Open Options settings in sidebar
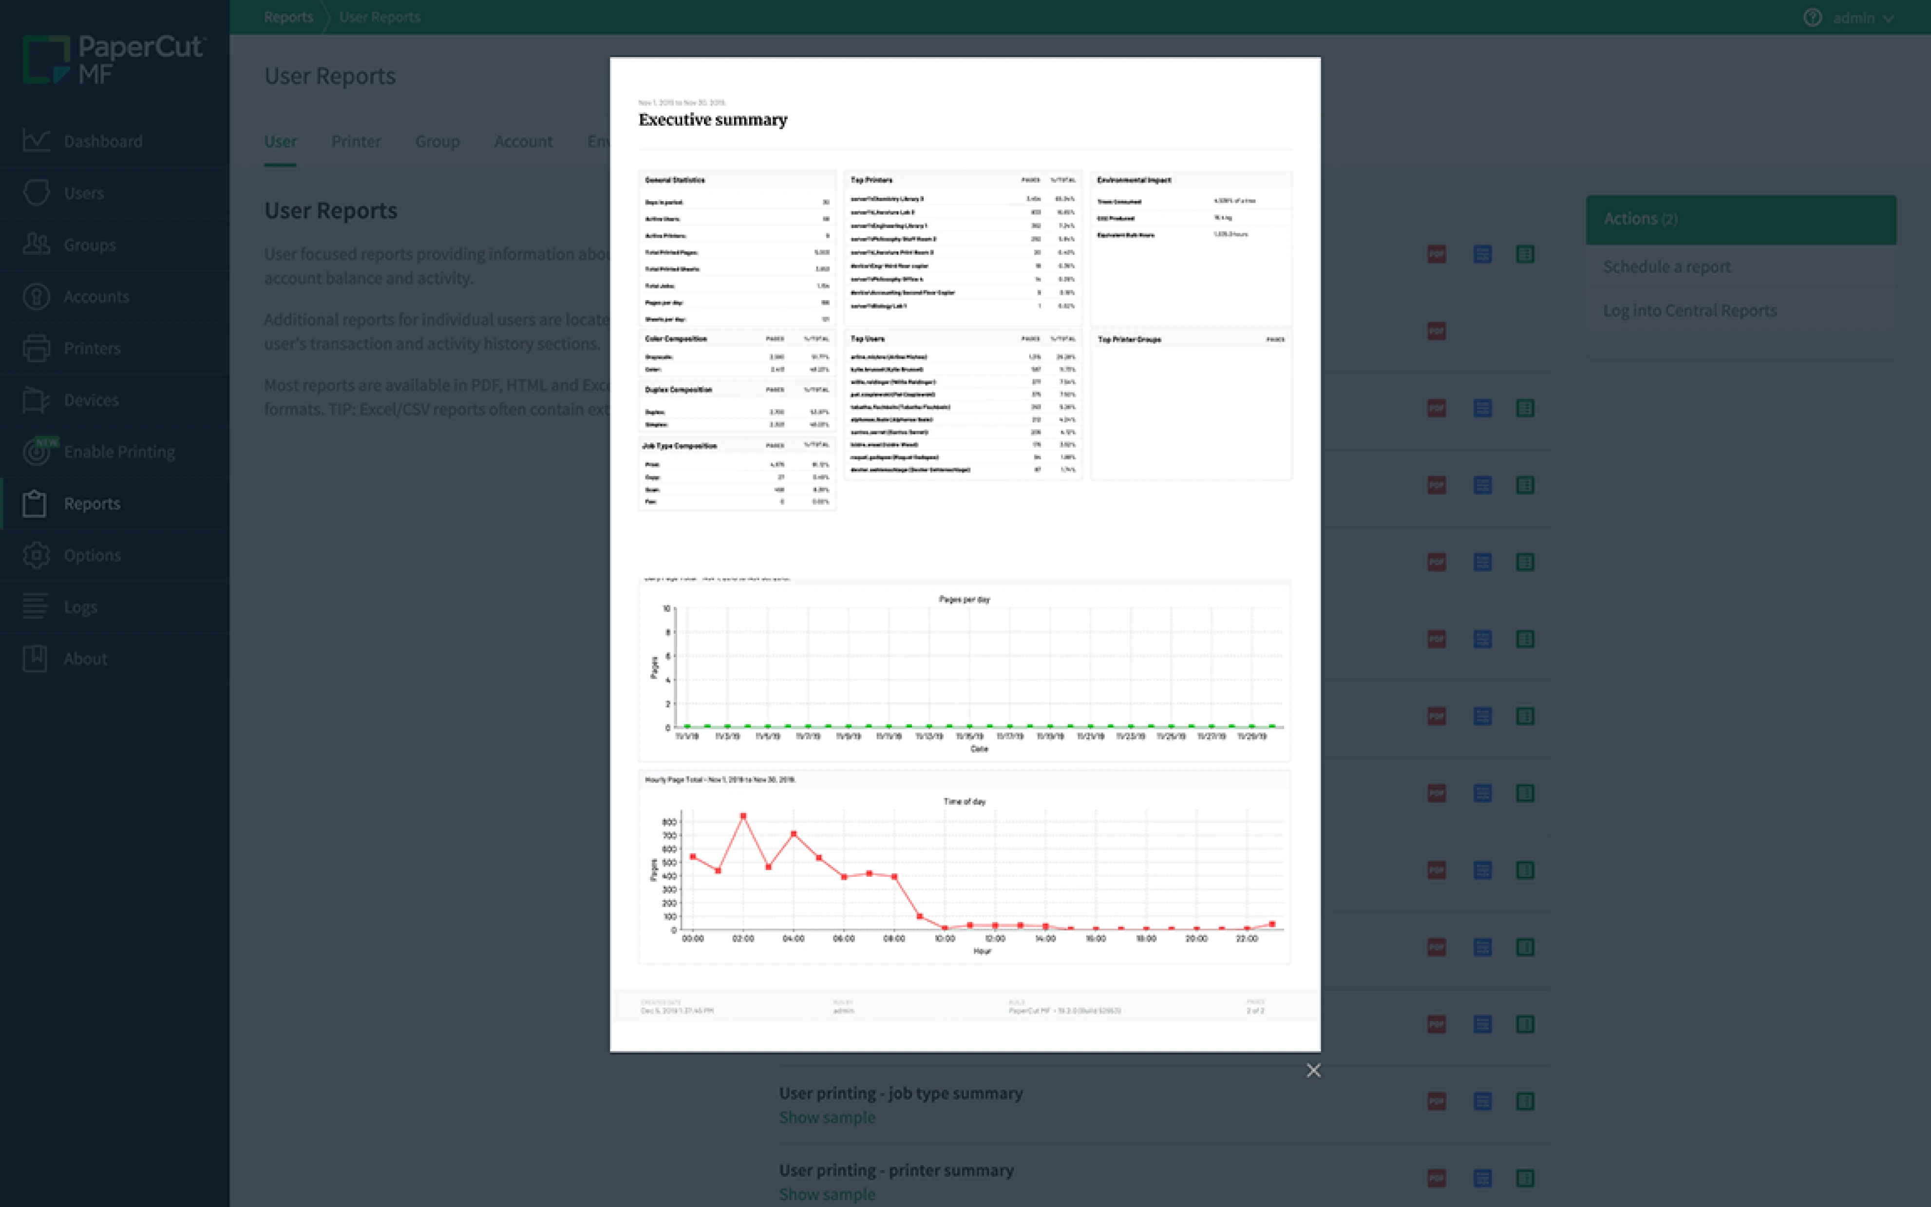This screenshot has height=1207, width=1931. [92, 555]
